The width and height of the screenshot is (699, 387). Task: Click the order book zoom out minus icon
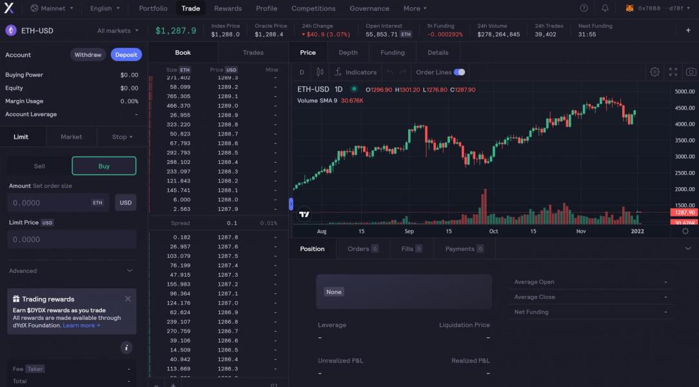pyautogui.click(x=157, y=385)
